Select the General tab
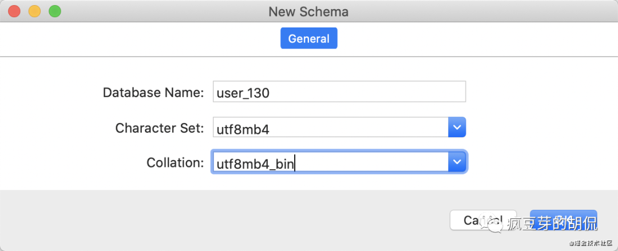The height and width of the screenshot is (251, 618). [308, 39]
